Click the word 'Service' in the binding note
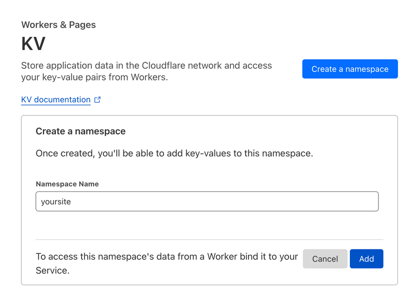This screenshot has width=414, height=296. (x=52, y=271)
